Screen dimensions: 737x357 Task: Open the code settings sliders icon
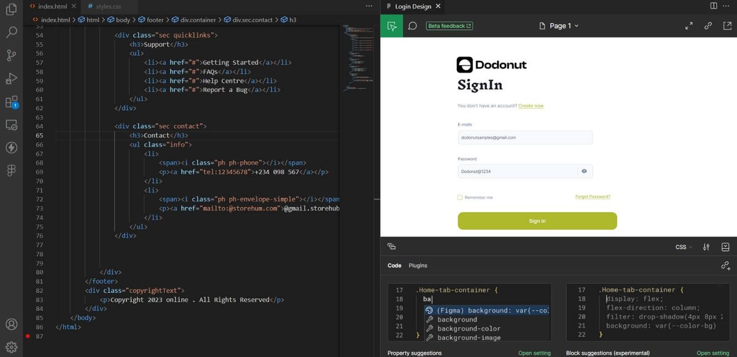(x=706, y=247)
